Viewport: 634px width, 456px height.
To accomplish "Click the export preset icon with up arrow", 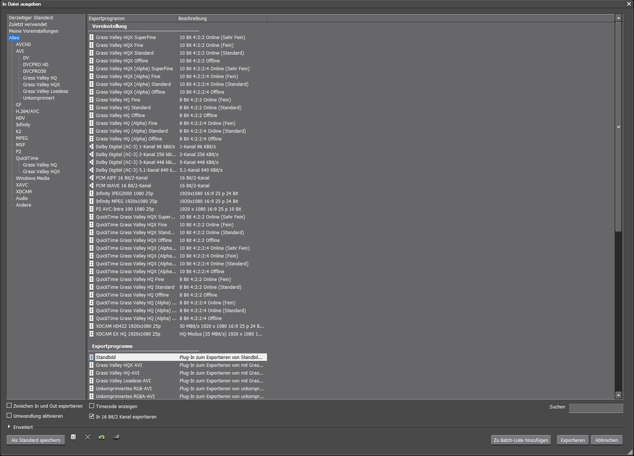I will pos(116,437).
